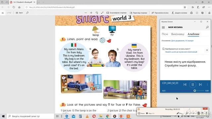
Task: Open the Windows Start menu
Action: pos(3,116)
